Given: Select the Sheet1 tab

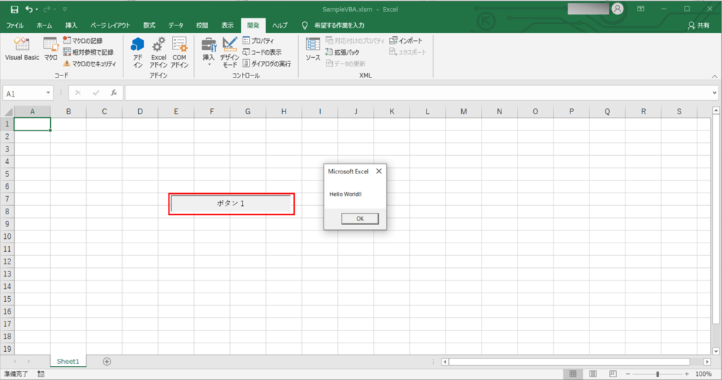Looking at the screenshot, I should (x=68, y=361).
